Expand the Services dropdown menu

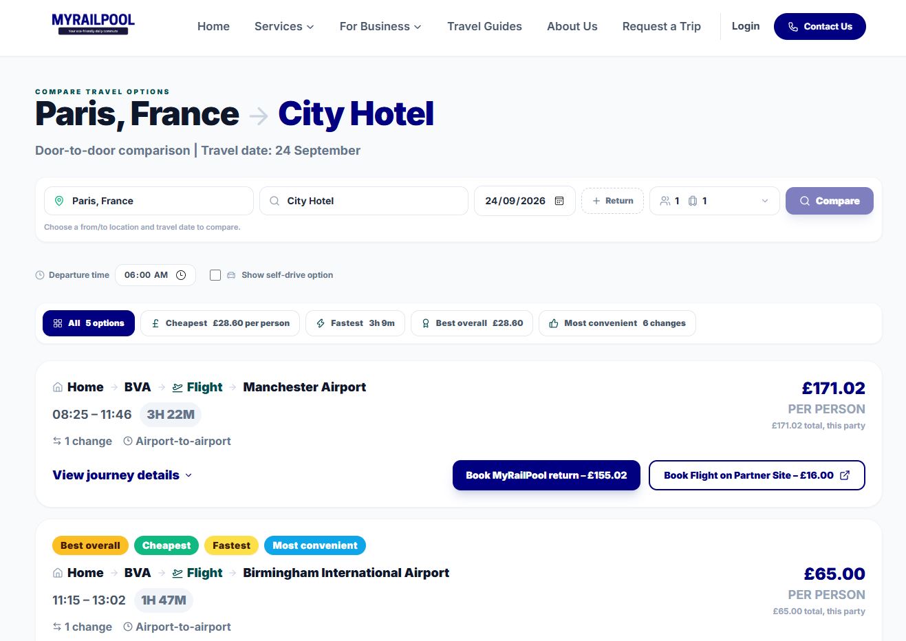click(x=284, y=26)
